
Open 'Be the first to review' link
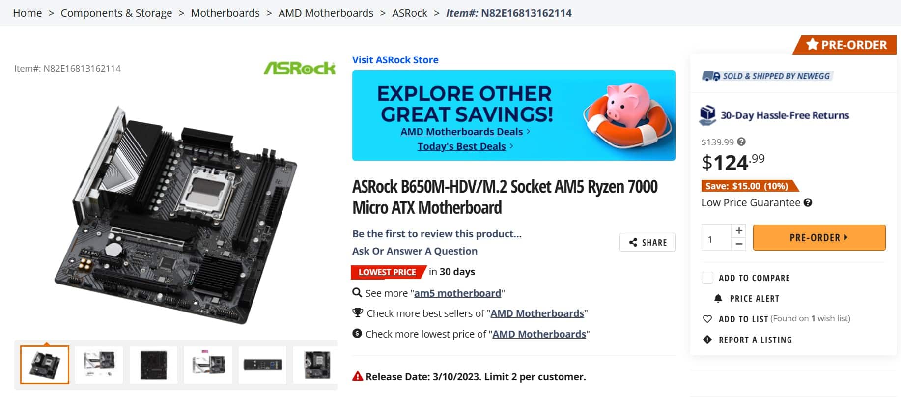437,234
